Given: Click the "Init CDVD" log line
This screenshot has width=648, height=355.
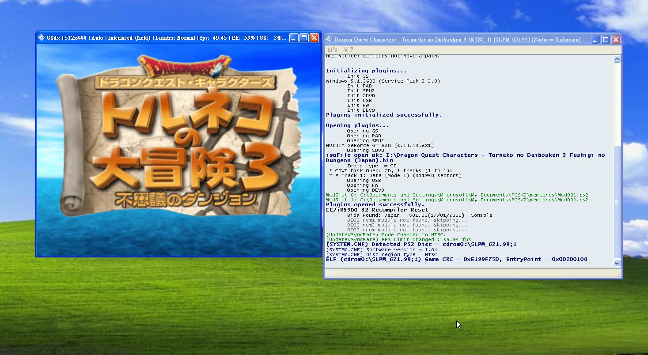Looking at the screenshot, I should [x=361, y=96].
